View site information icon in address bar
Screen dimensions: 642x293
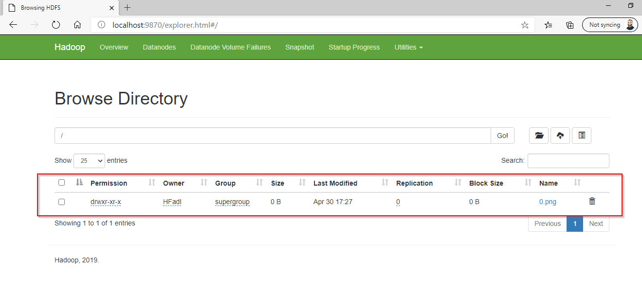[101, 25]
